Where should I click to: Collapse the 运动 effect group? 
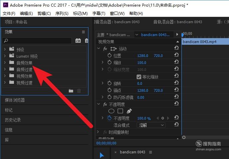[x=99, y=48]
